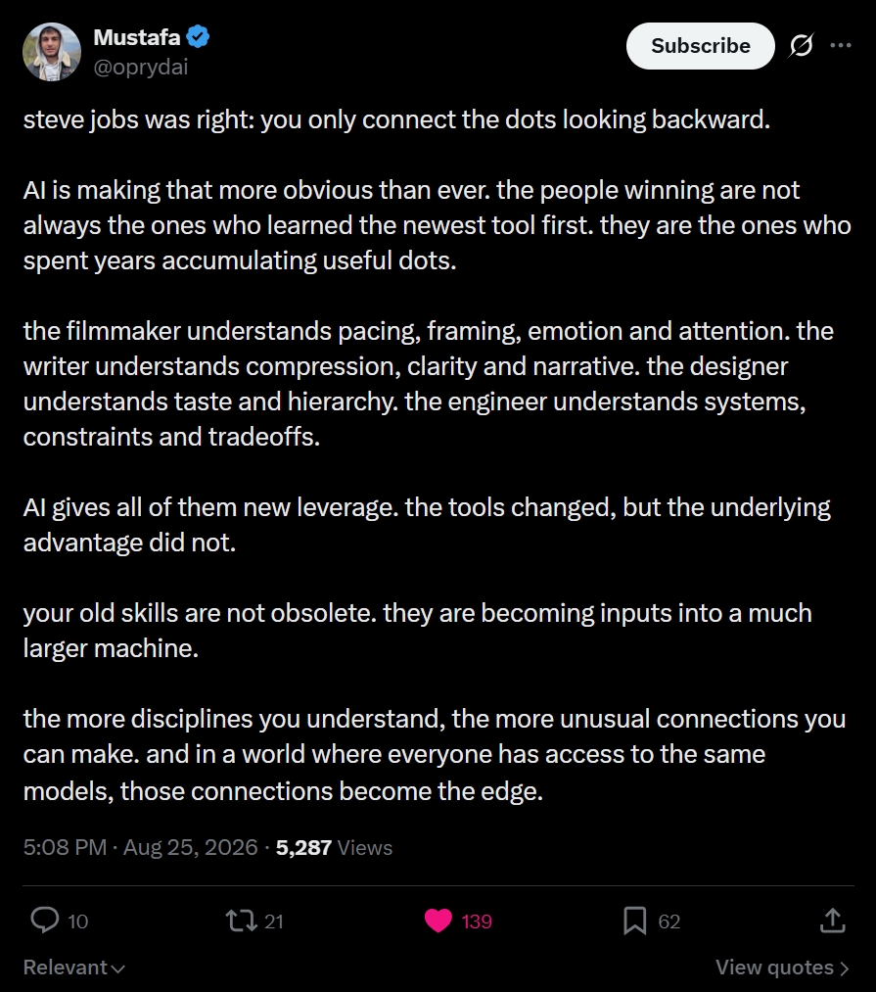Click Mustafa's profile avatar
The image size is (876, 992).
click(x=52, y=52)
